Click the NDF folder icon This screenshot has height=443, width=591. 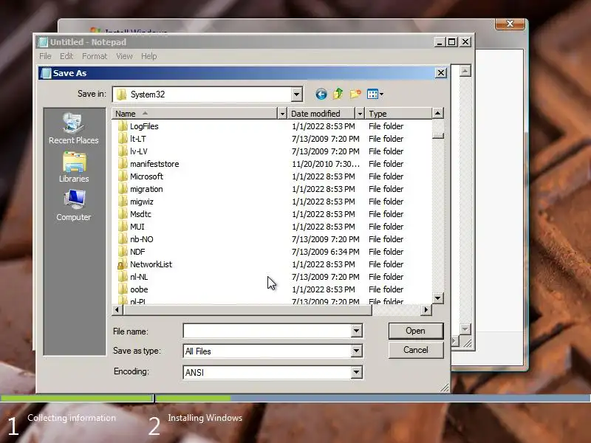click(122, 252)
